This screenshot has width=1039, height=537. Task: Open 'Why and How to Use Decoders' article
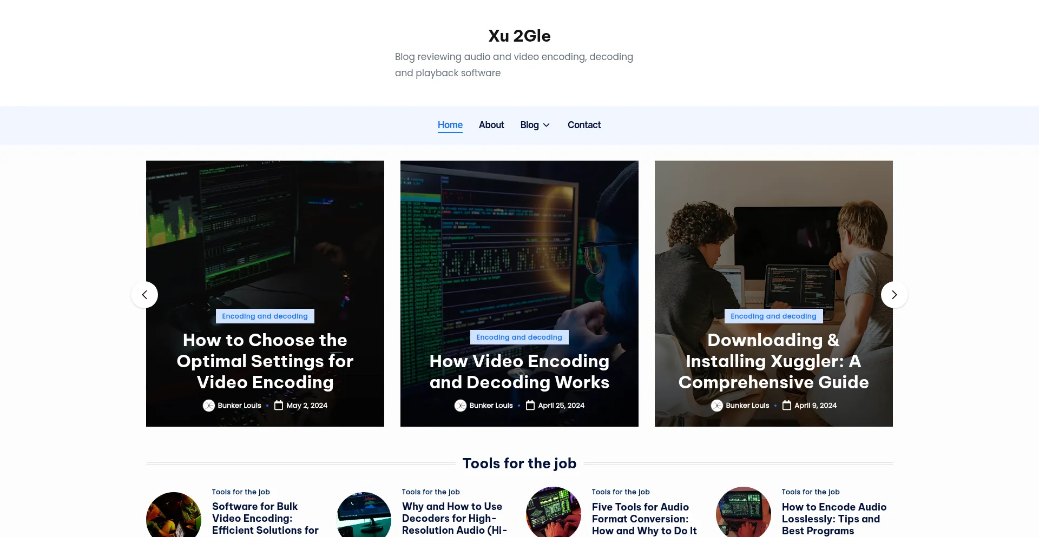point(455,519)
